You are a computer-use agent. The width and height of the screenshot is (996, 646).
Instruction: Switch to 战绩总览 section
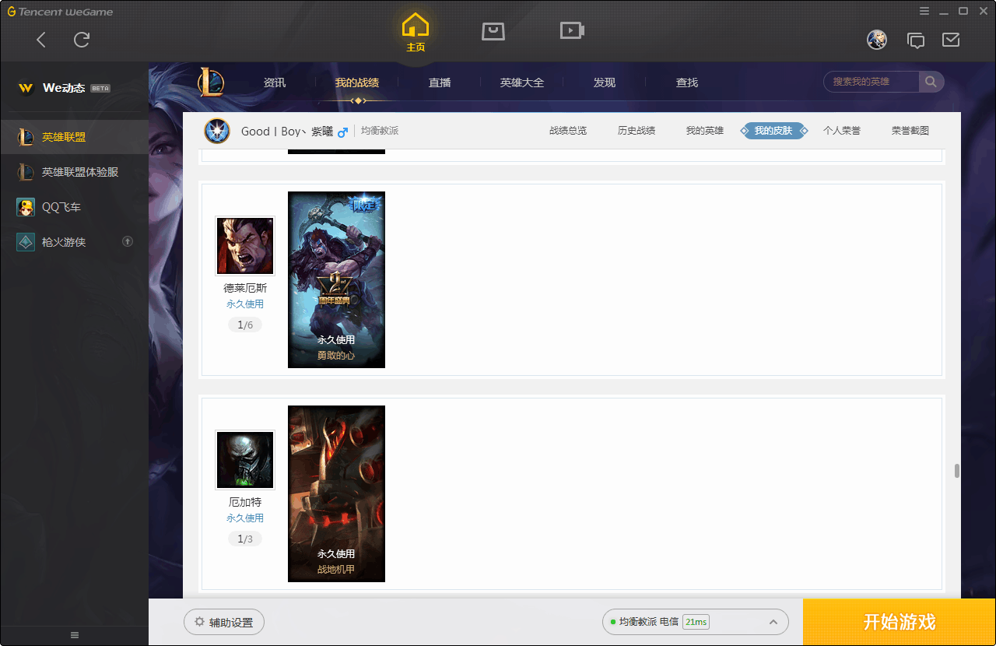pos(568,131)
